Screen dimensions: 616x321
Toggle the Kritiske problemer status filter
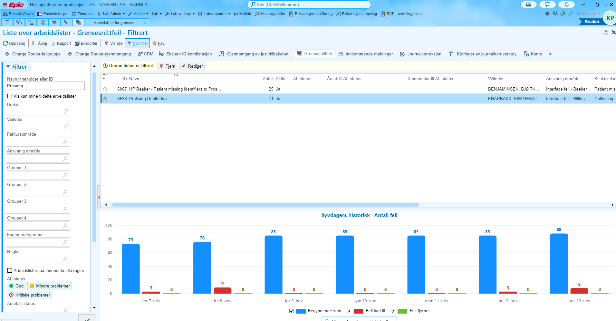pos(29,295)
